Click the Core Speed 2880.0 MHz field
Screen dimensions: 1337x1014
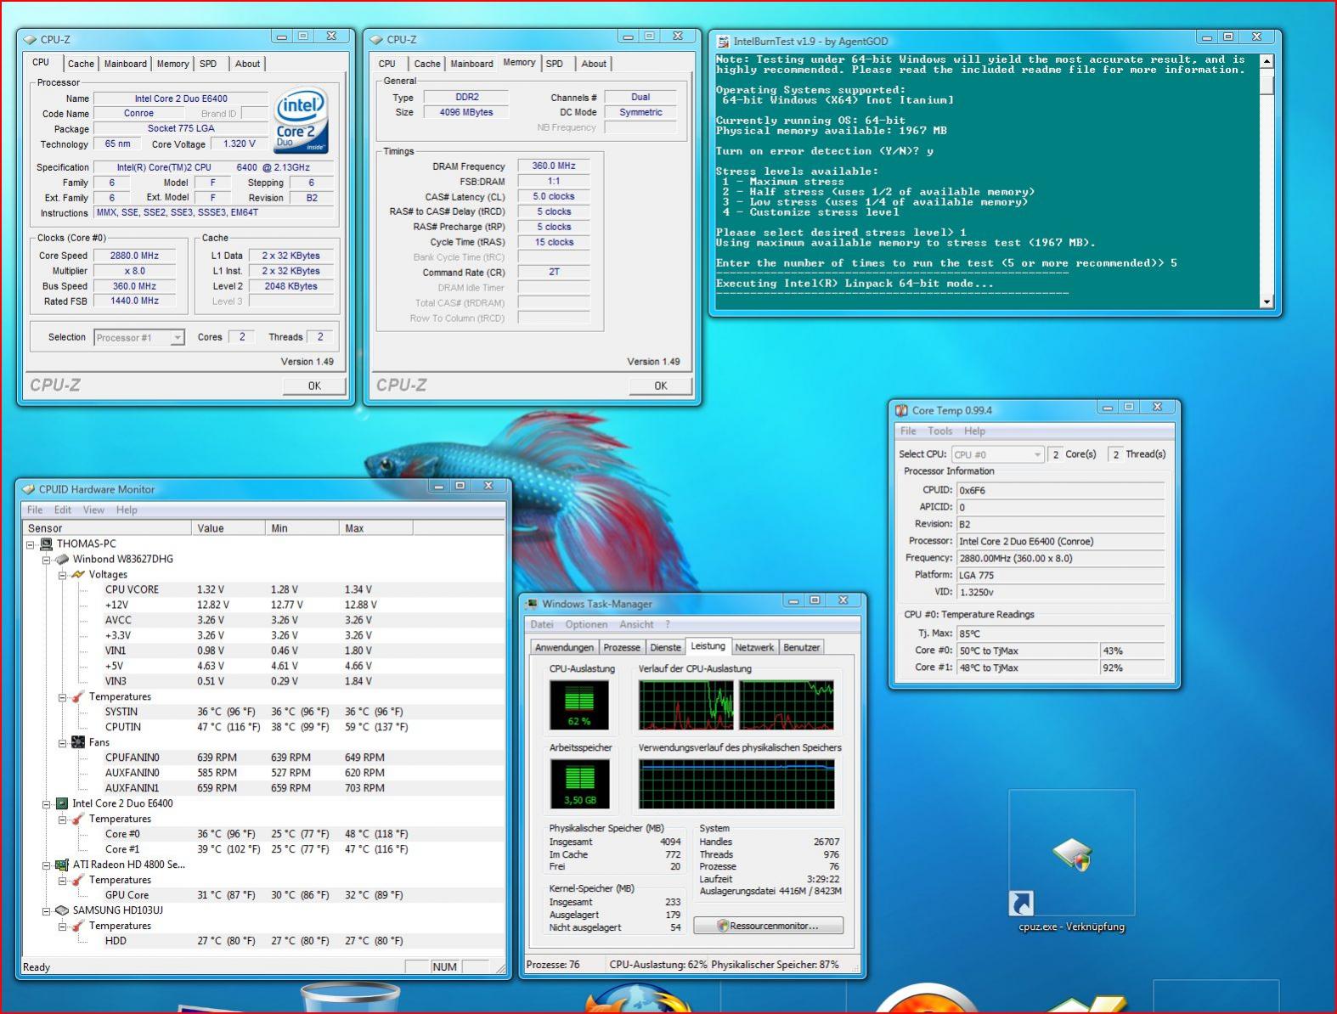(x=134, y=256)
